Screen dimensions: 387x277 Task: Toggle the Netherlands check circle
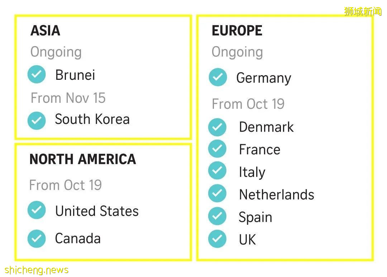[x=217, y=193]
